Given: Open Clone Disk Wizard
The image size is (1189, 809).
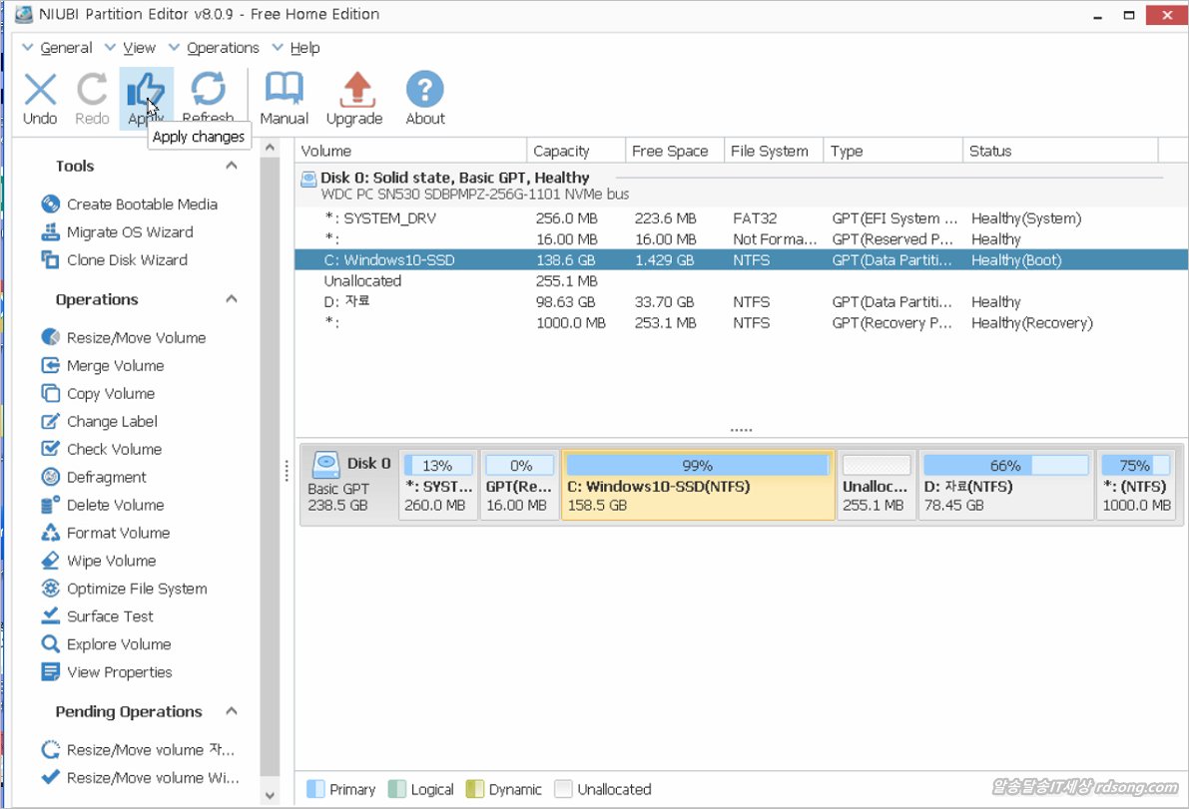Looking at the screenshot, I should pyautogui.click(x=126, y=260).
